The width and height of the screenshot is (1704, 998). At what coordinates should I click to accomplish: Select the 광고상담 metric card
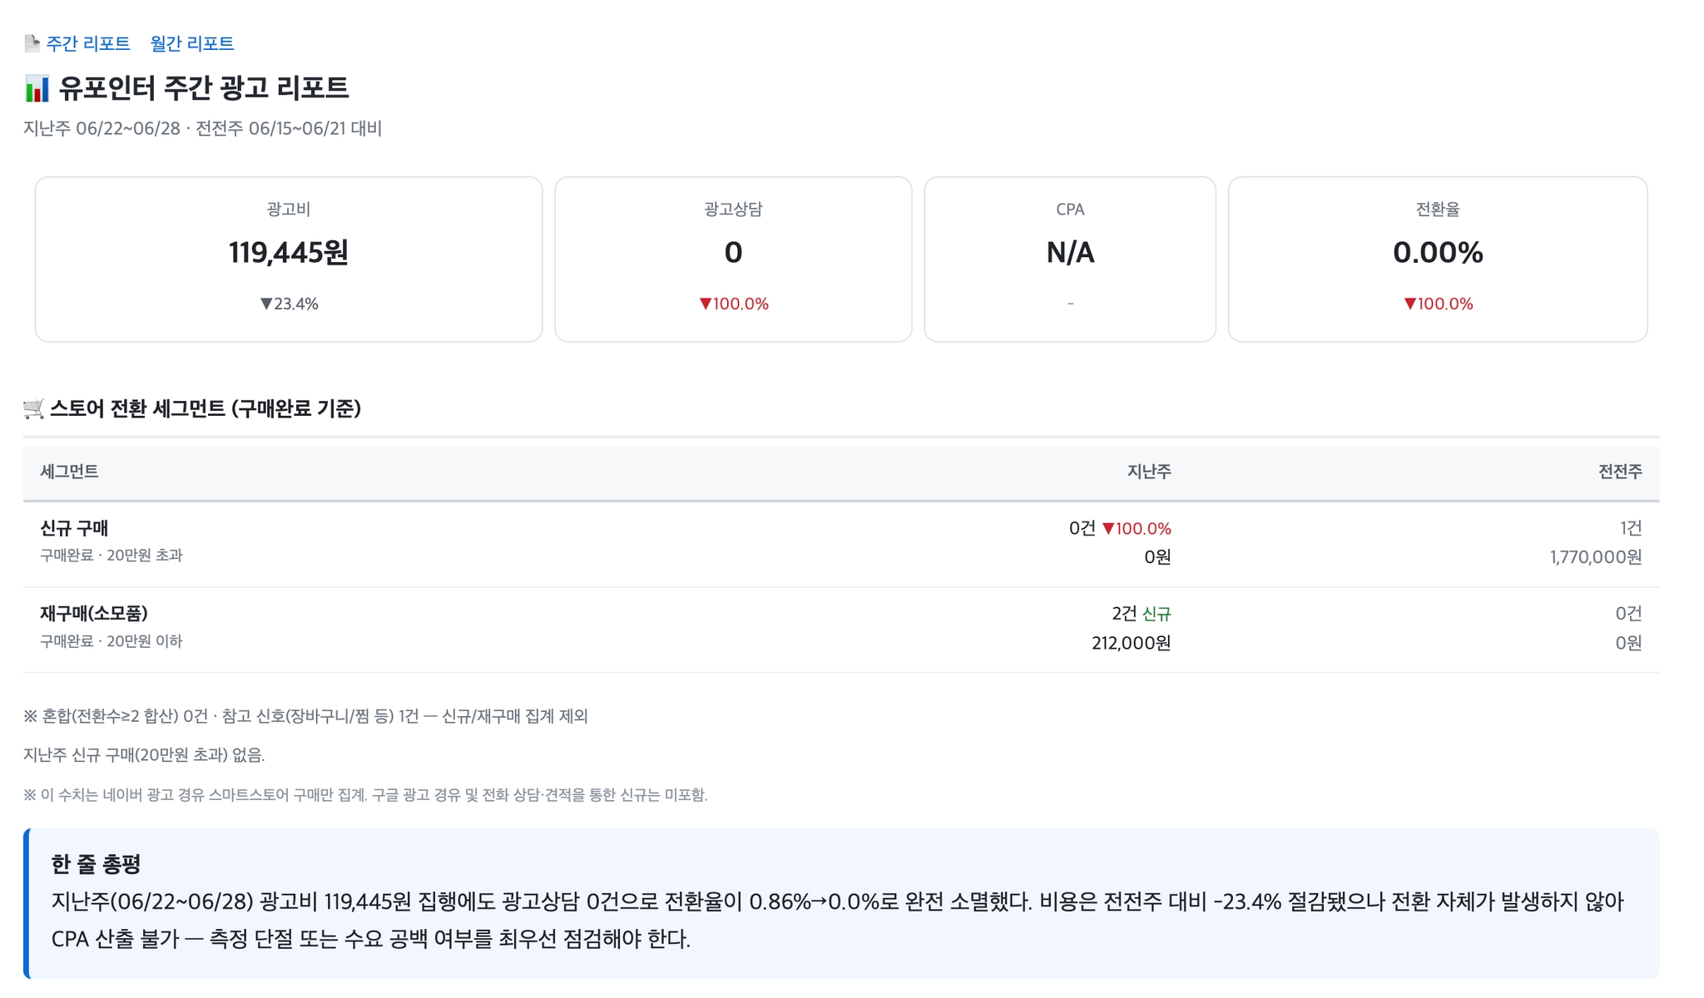coord(733,259)
